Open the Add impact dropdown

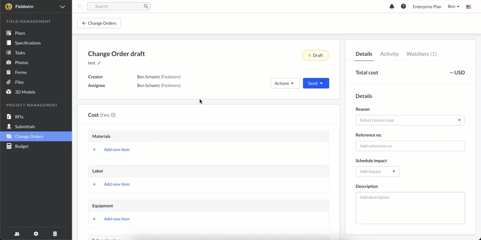point(377,172)
